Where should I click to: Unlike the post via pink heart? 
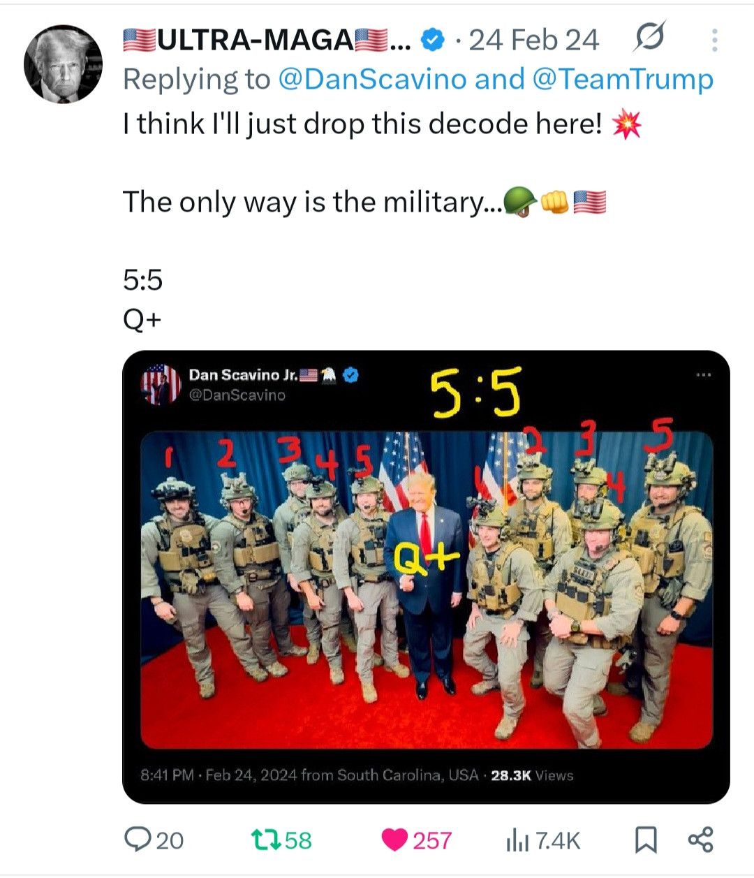(394, 840)
